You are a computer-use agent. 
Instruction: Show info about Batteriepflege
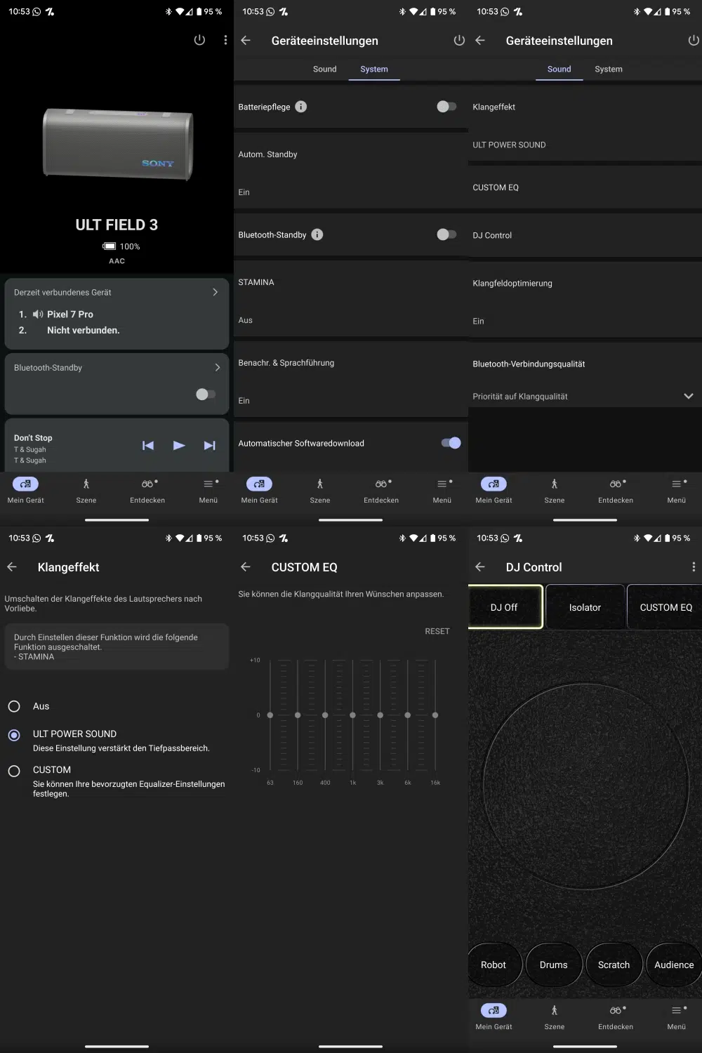(300, 107)
